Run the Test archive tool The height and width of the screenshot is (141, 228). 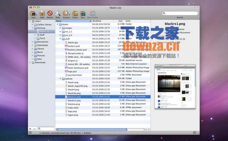(x=82, y=14)
